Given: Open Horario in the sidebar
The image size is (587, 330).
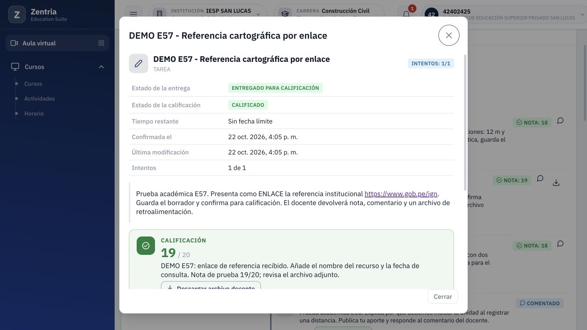Looking at the screenshot, I should (x=34, y=114).
